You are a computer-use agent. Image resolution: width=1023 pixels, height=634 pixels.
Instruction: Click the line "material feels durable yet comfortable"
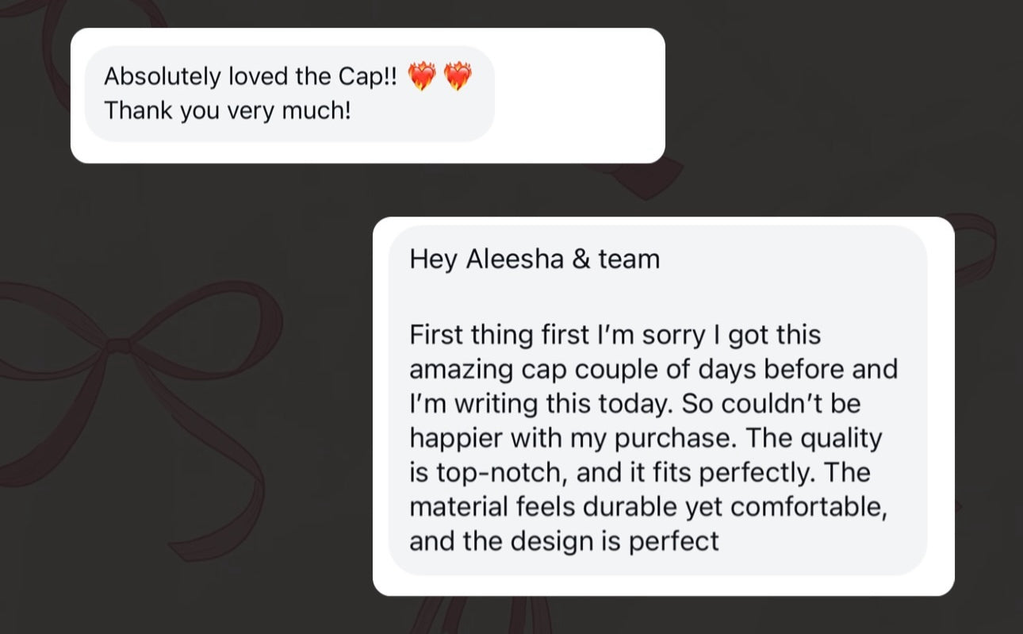coord(648,507)
